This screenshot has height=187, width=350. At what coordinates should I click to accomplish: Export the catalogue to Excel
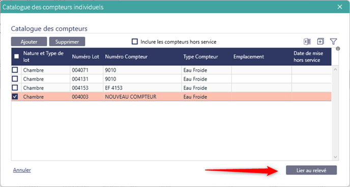[307, 42]
